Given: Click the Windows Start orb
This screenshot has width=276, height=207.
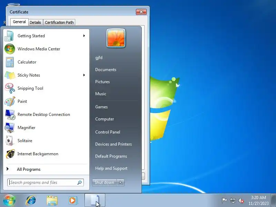Looking at the screenshot, I should tap(9, 200).
